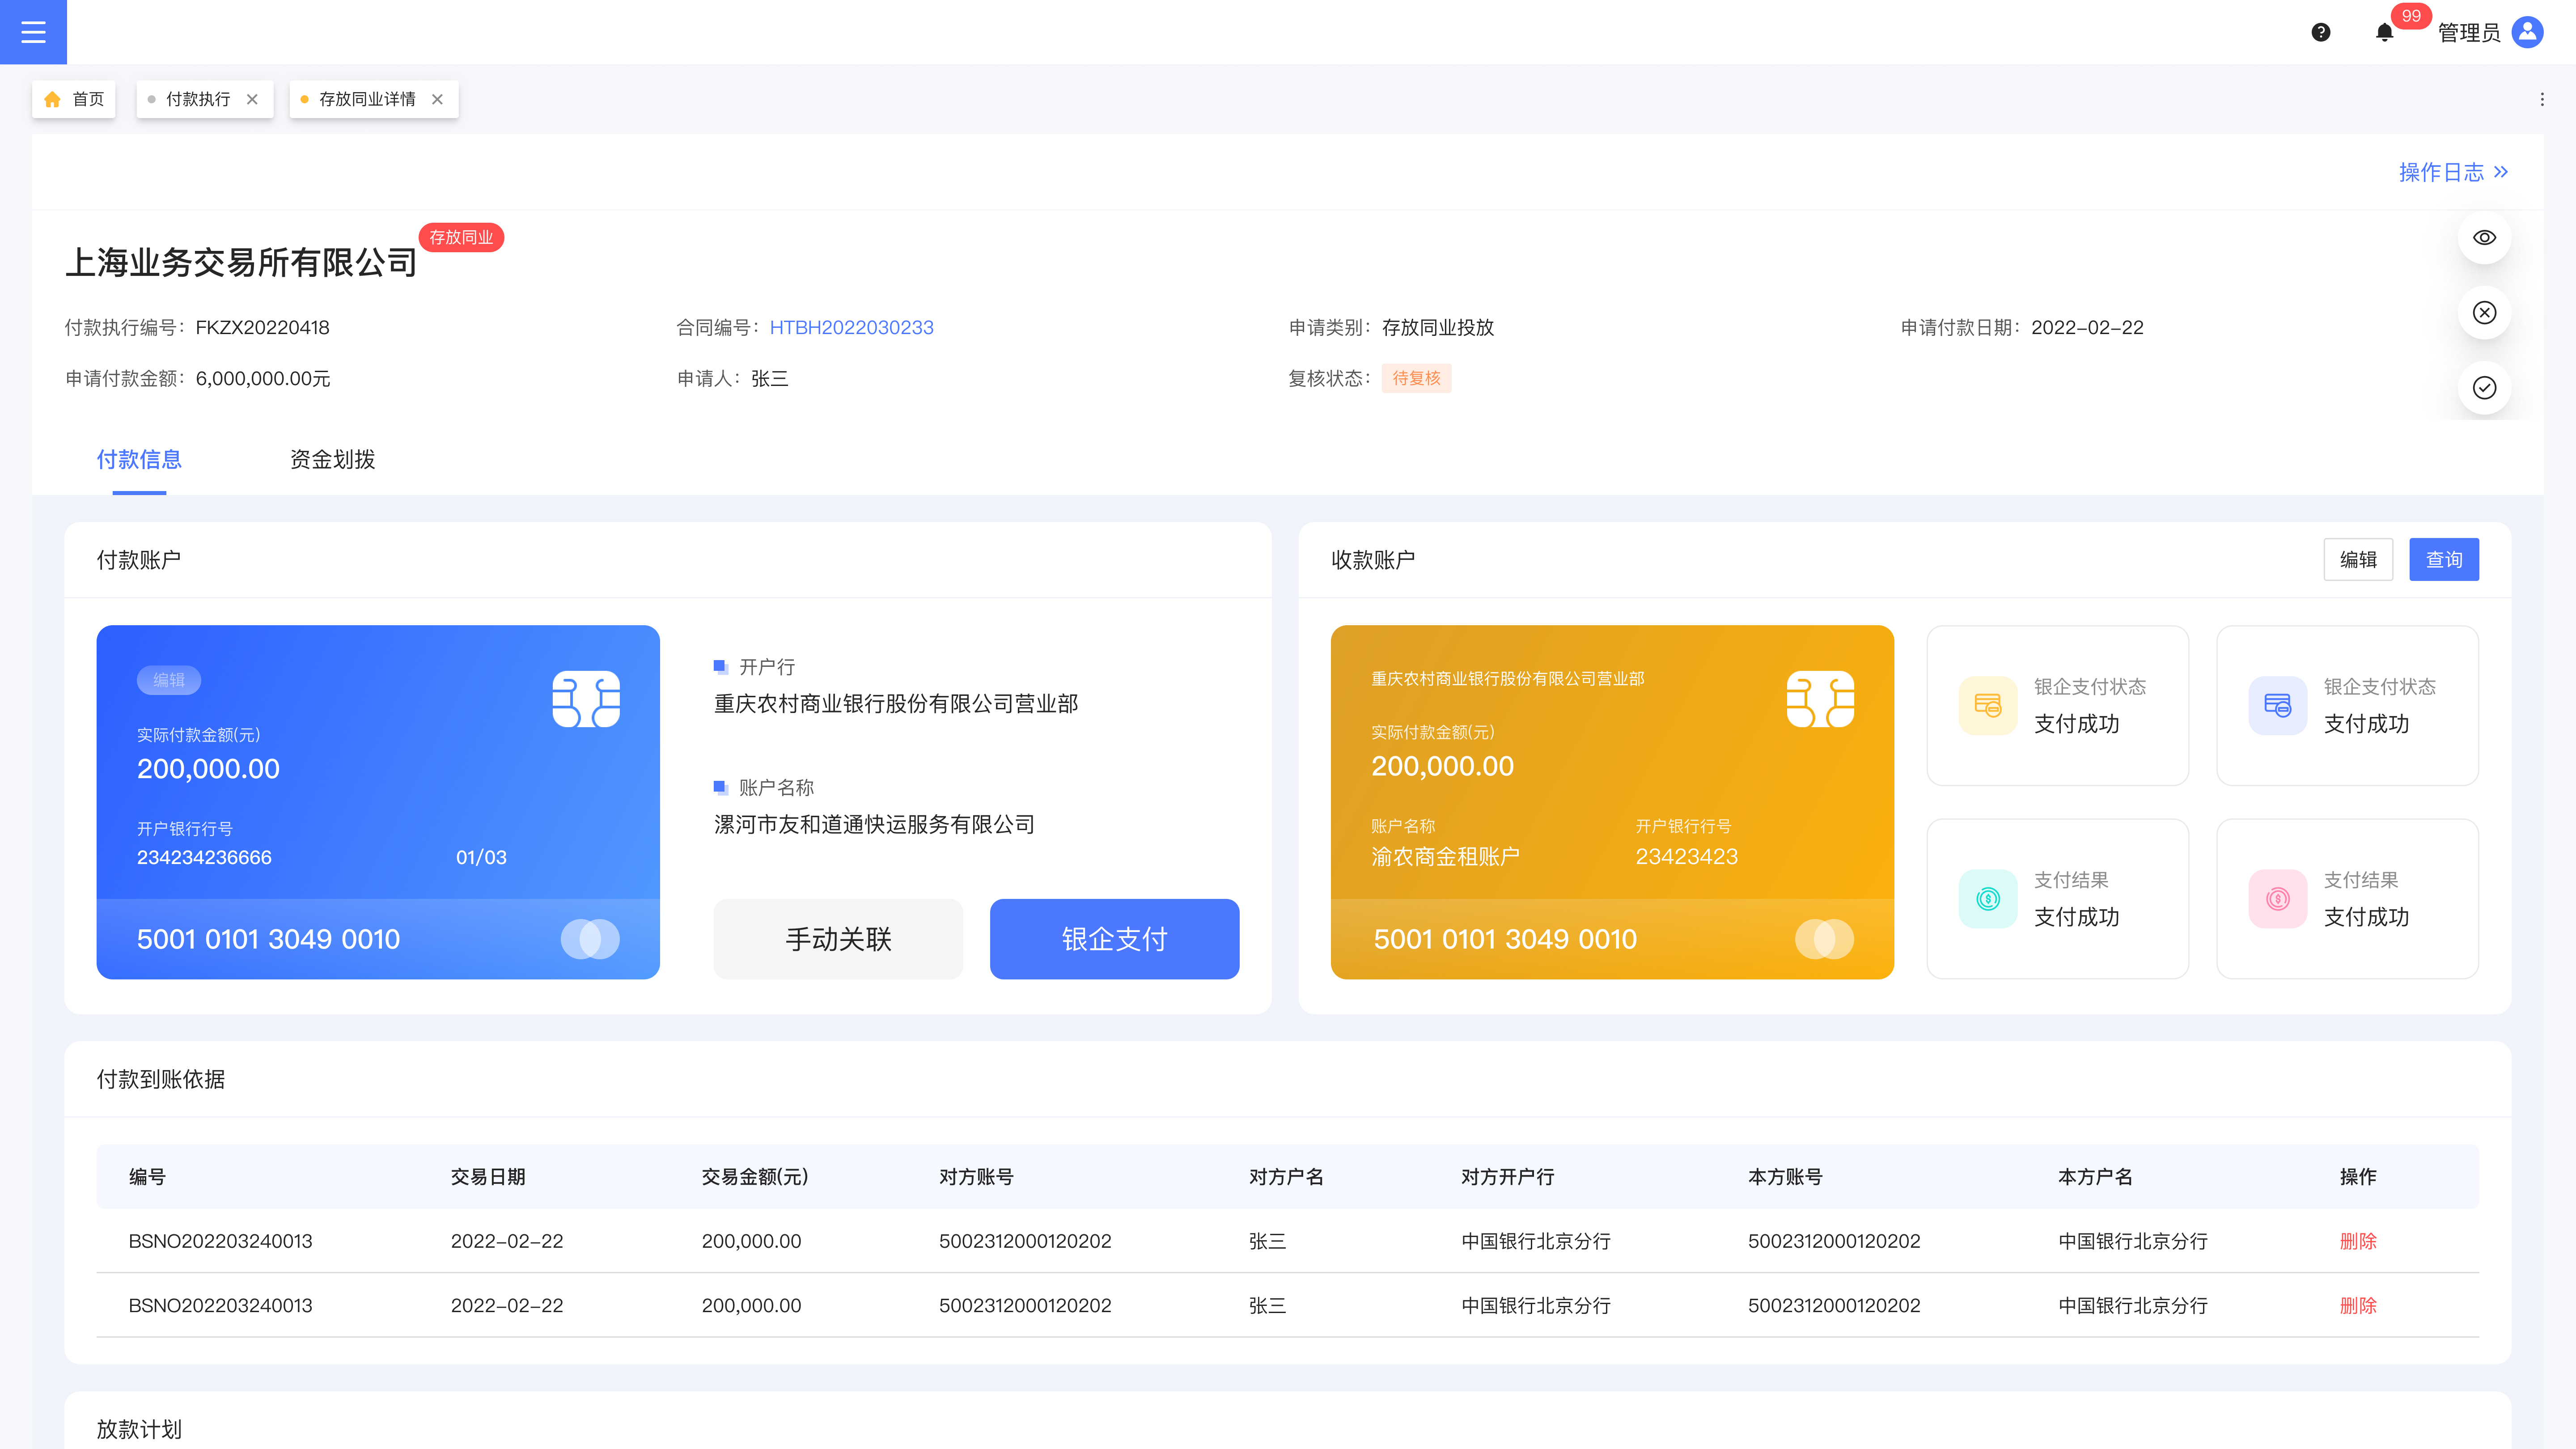Click the 交易金额(元) column header

point(755,1177)
